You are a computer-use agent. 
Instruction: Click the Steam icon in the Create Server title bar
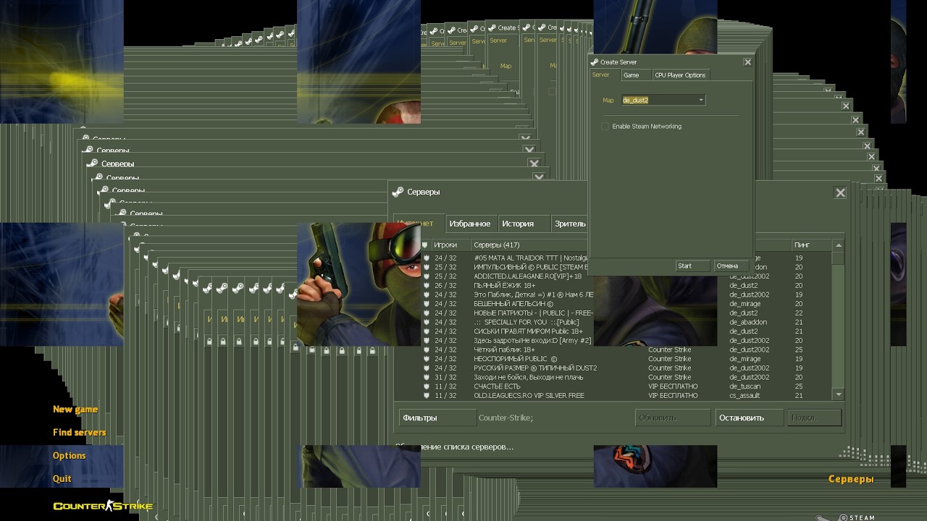[x=595, y=62]
